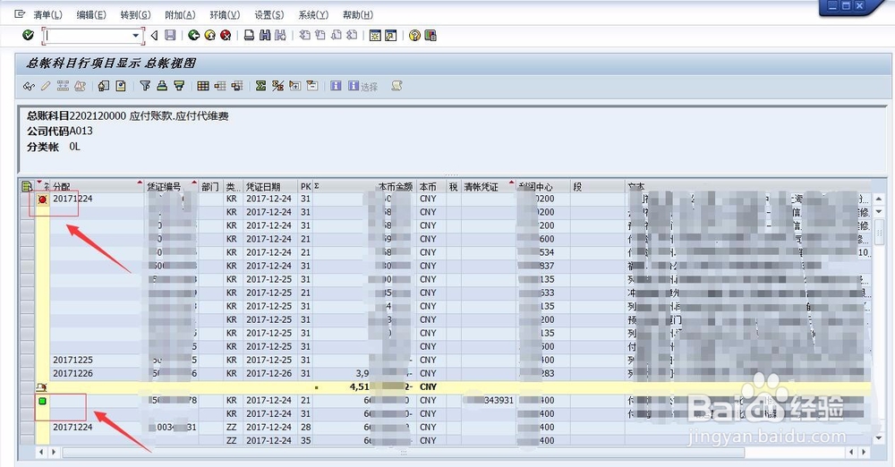Click the Find Next binoculars icon

[280, 36]
